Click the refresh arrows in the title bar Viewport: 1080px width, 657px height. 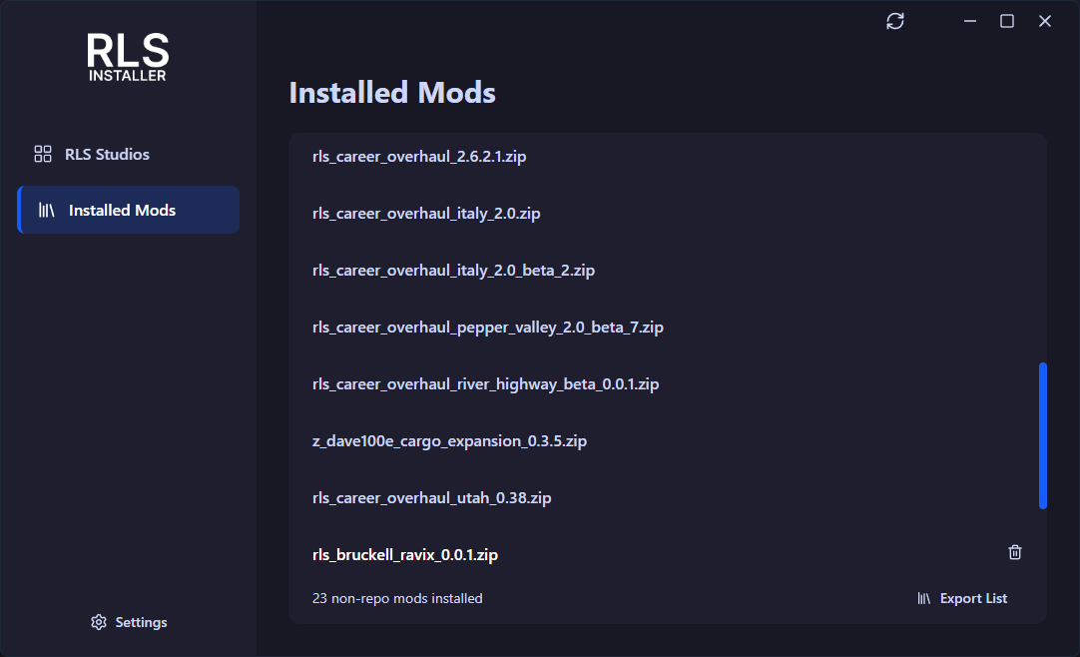click(895, 20)
